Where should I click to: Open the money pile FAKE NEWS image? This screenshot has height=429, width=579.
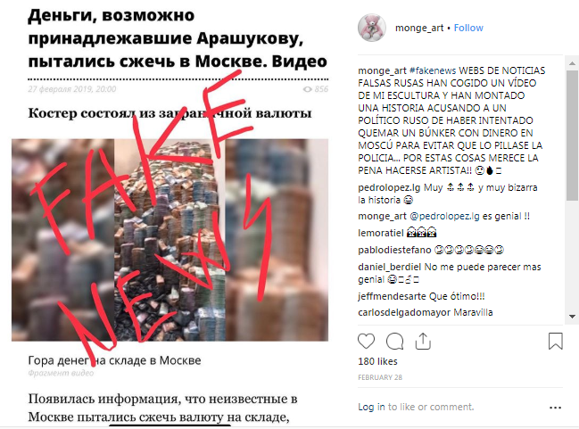coord(170,240)
